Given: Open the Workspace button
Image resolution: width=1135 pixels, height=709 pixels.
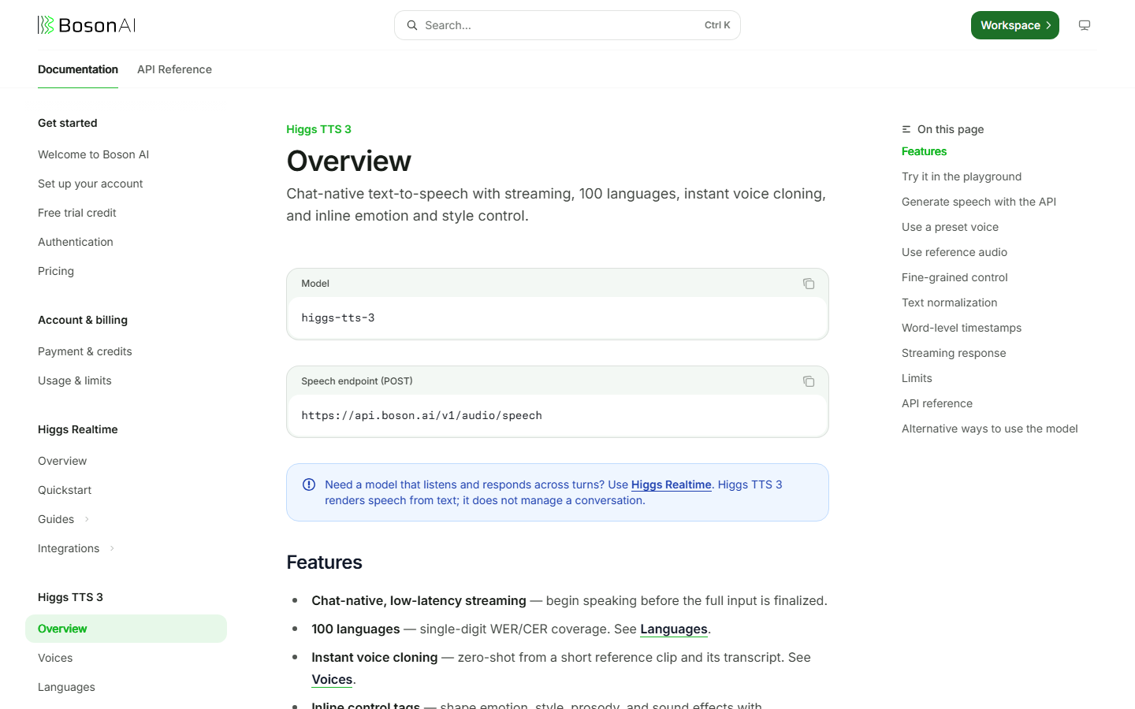Looking at the screenshot, I should [x=1015, y=25].
